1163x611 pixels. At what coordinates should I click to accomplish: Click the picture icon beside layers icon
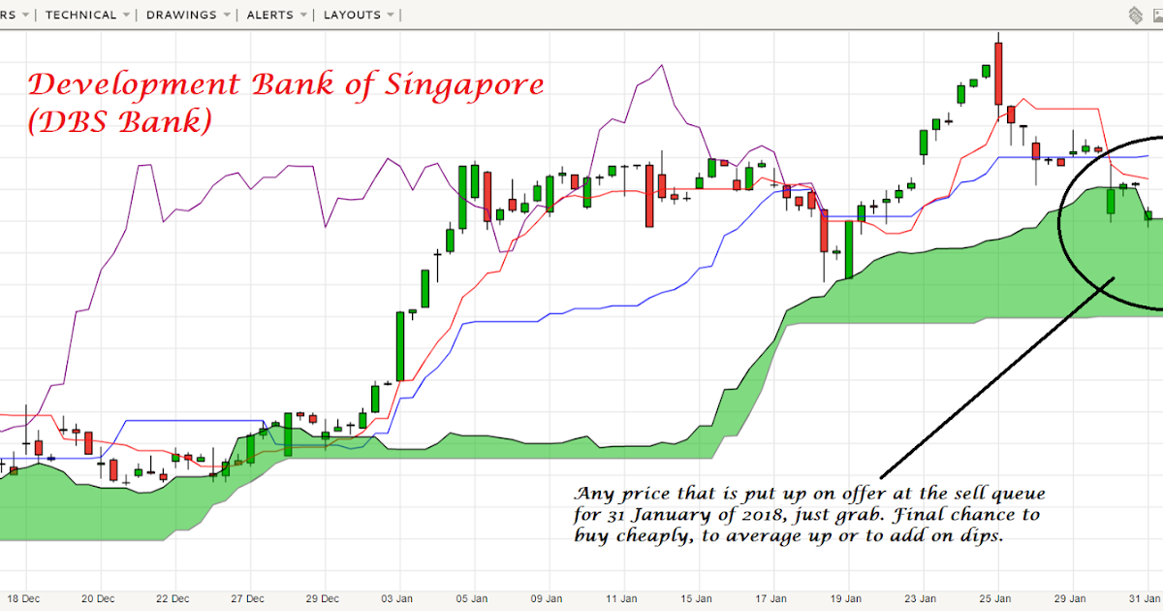click(x=1157, y=15)
